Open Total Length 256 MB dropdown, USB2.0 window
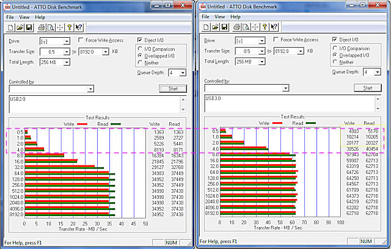Image resolution: width=391 pixels, height=249 pixels. pyautogui.click(x=67, y=62)
